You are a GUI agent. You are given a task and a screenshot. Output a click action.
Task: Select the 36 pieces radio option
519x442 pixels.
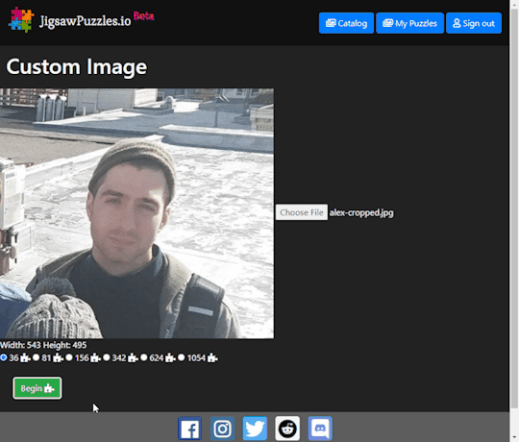click(x=3, y=357)
